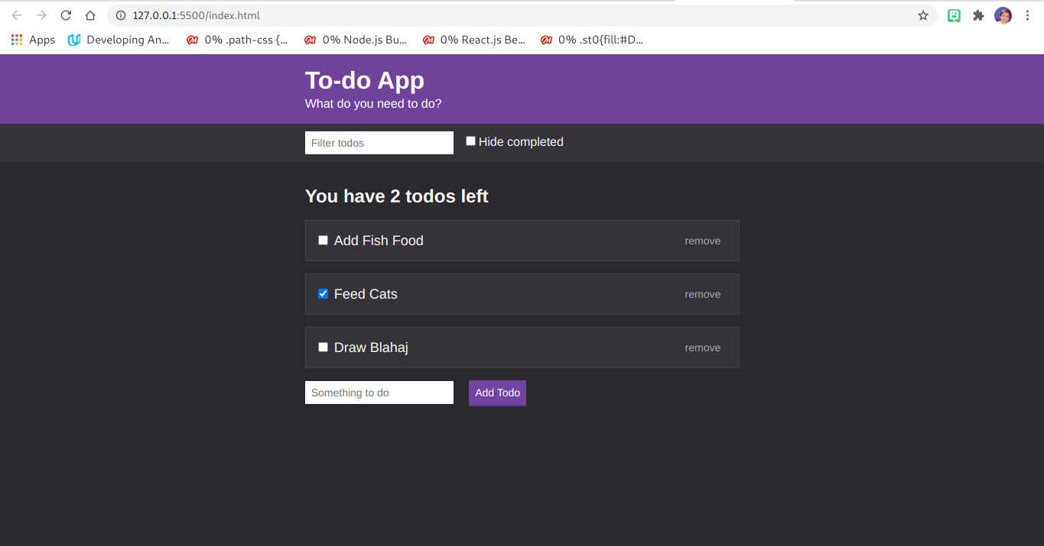Image resolution: width=1044 pixels, height=546 pixels.
Task: Open the Chrome profile avatar
Action: pos(1003,15)
